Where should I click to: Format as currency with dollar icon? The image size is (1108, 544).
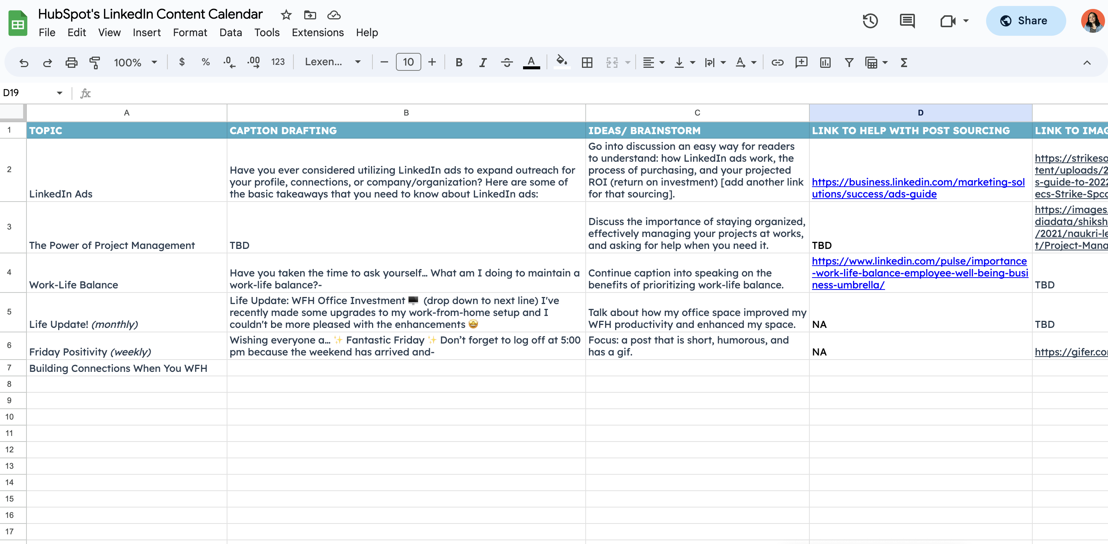pyautogui.click(x=182, y=62)
